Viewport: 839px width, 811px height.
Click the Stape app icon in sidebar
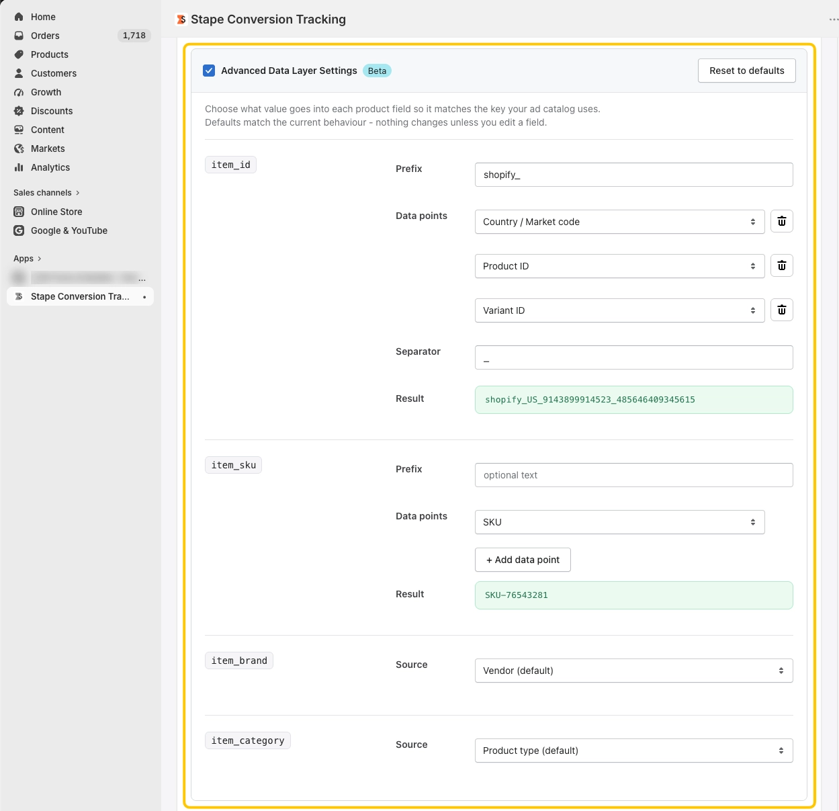pyautogui.click(x=19, y=296)
